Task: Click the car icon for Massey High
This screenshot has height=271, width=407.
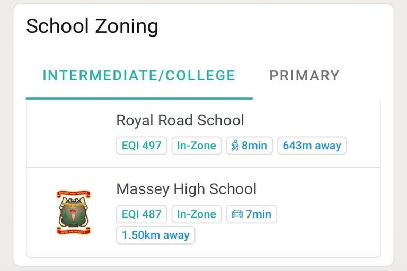Action: pos(237,214)
